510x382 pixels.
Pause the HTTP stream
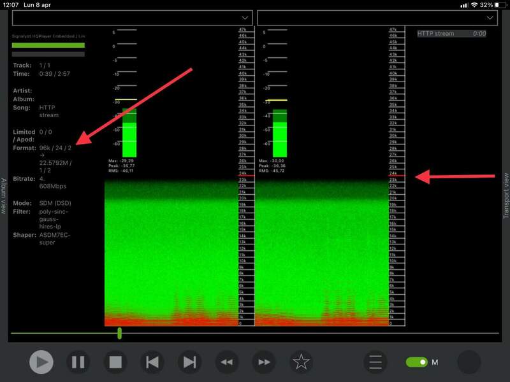click(78, 362)
